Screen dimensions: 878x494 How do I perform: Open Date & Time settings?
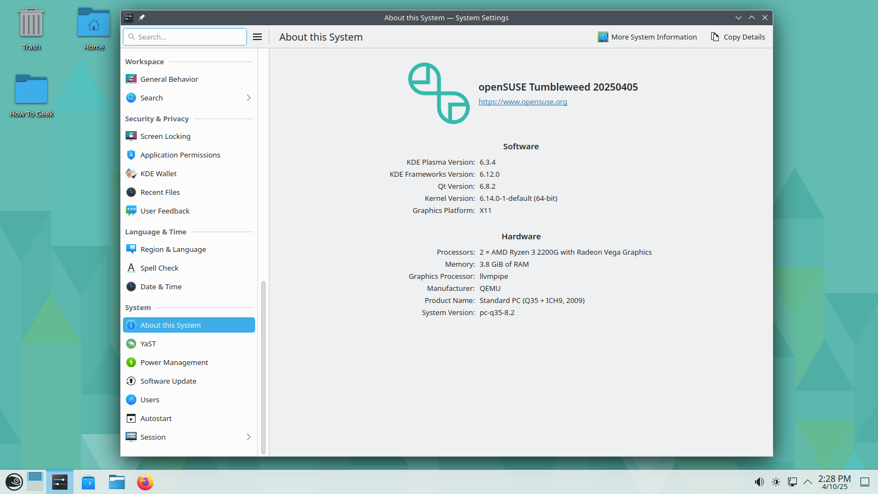[161, 287]
